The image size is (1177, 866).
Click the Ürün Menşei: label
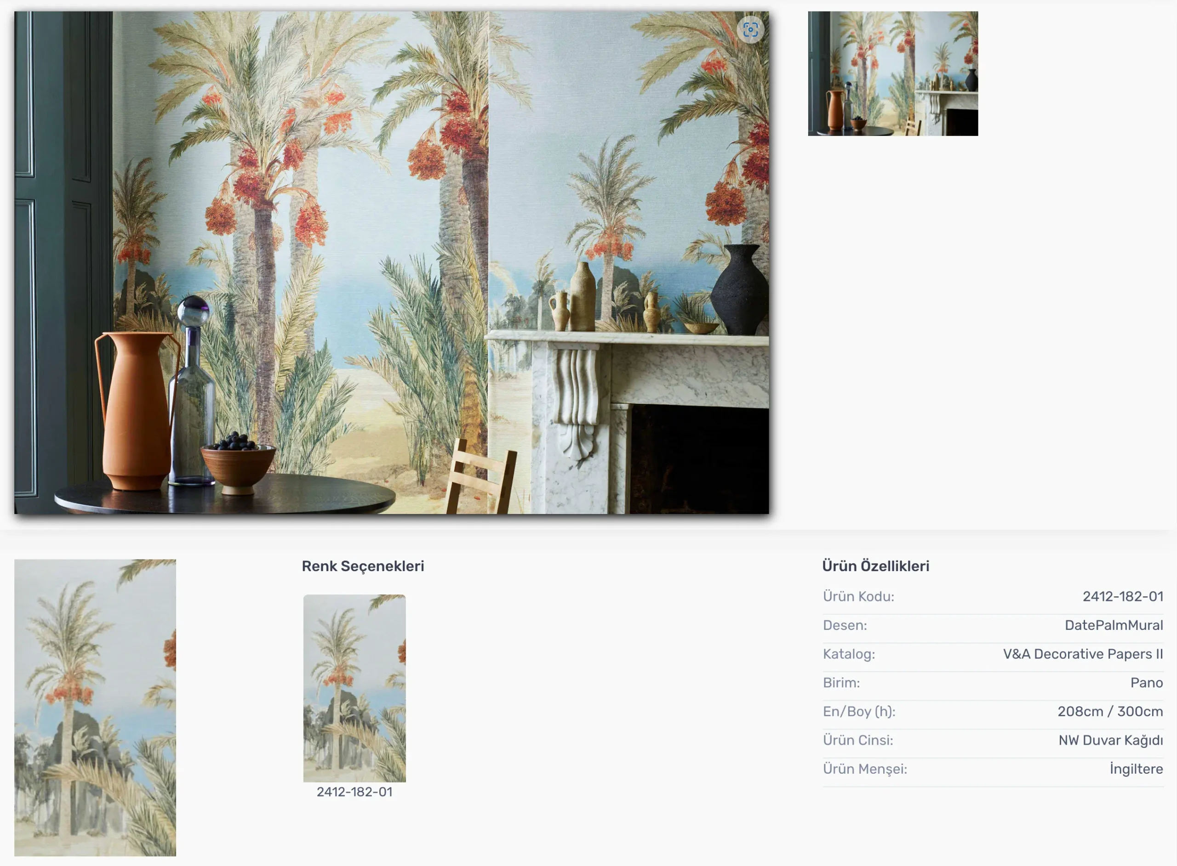(x=865, y=770)
